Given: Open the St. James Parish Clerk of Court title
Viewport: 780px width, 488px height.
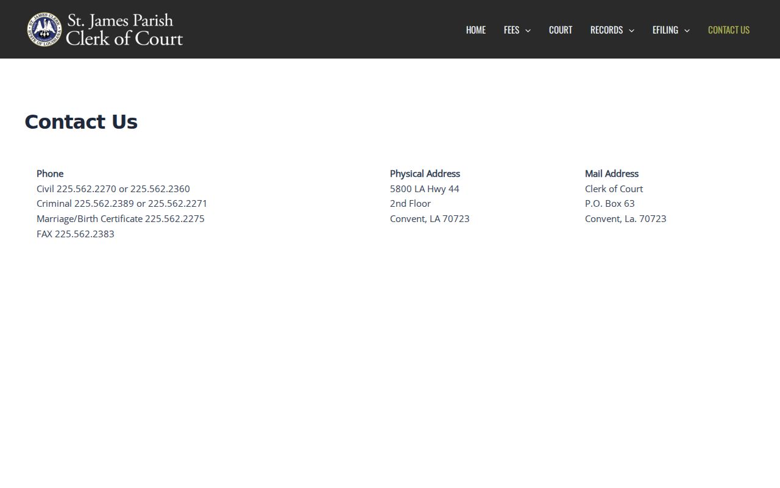Looking at the screenshot, I should (124, 29).
